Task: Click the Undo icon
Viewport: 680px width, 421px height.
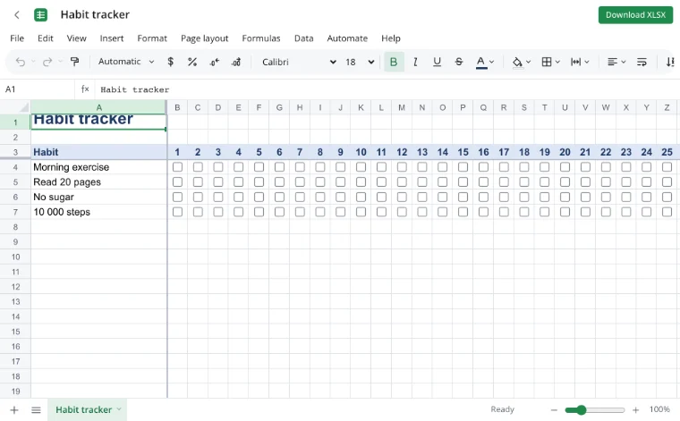Action: [21, 62]
